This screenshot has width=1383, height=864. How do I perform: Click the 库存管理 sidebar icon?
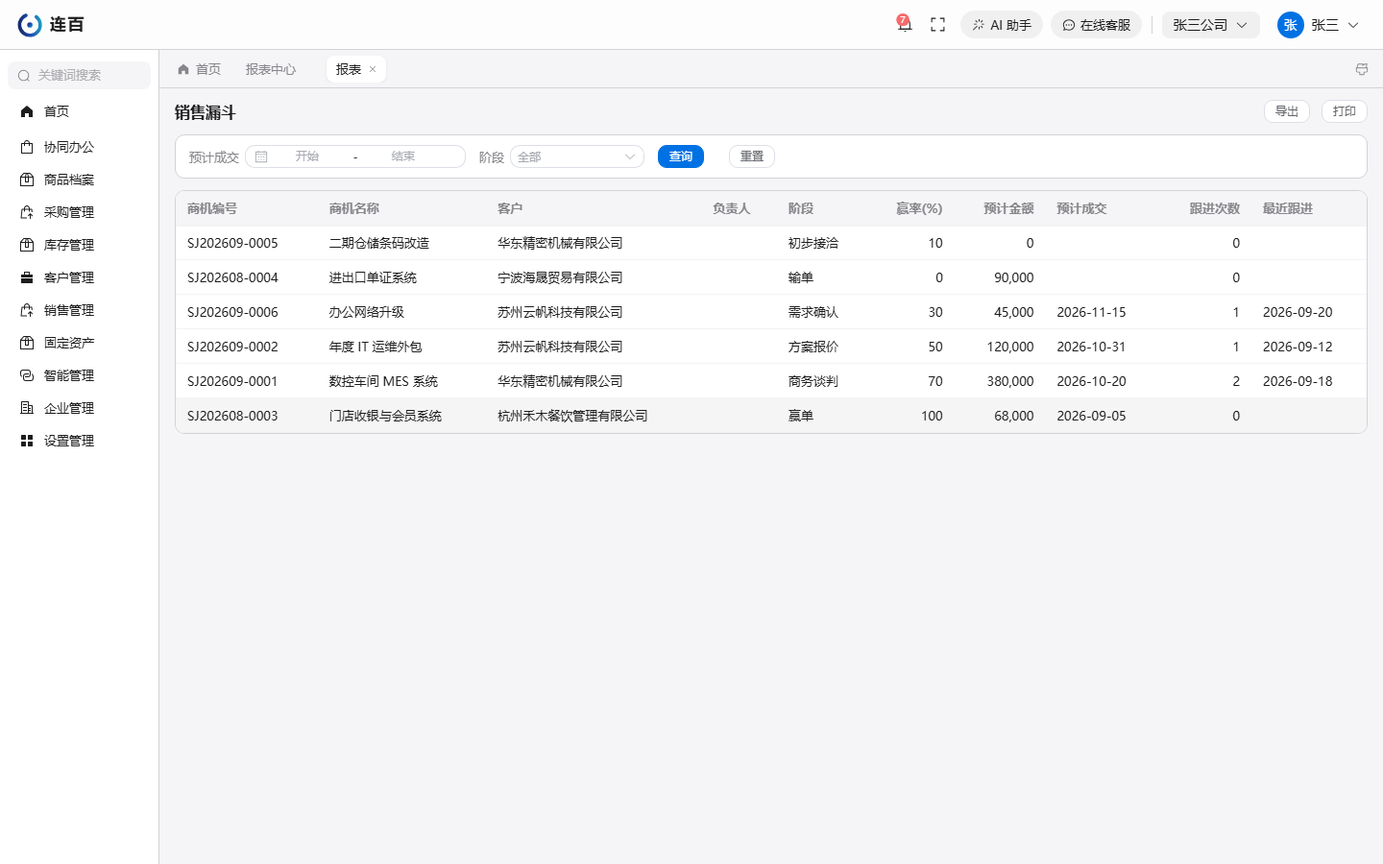coord(27,245)
